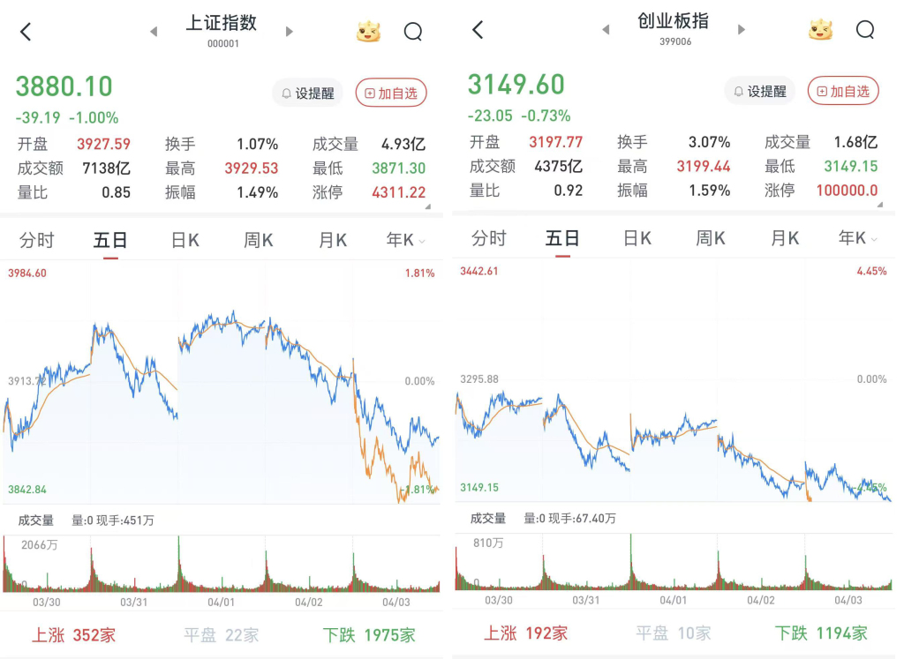Viewport: 904px width, 659px height.
Task: Go to next index right of 创业板指
Action: [x=742, y=30]
